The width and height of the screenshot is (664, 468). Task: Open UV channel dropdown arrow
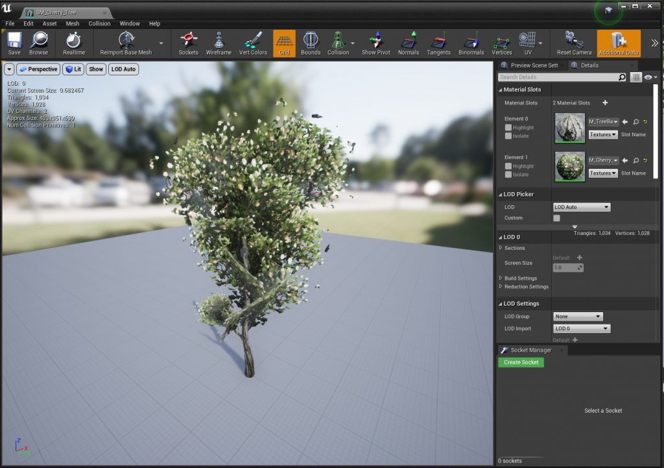pos(540,43)
